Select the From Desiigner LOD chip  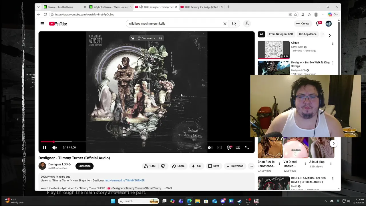click(281, 34)
